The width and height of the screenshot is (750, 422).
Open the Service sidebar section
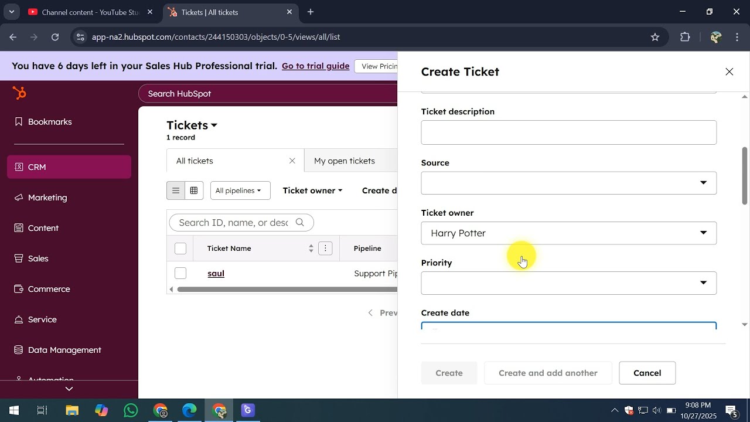click(69, 319)
